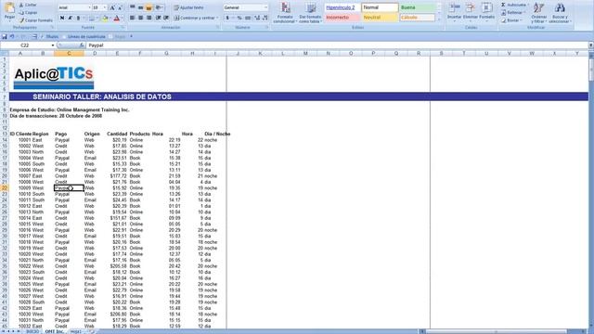Open Arial font name dropdown
The width and height of the screenshot is (594, 334).
click(x=89, y=7)
